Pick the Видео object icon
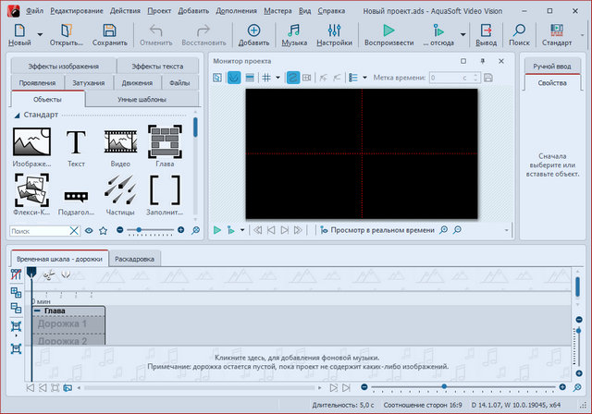 (x=120, y=143)
